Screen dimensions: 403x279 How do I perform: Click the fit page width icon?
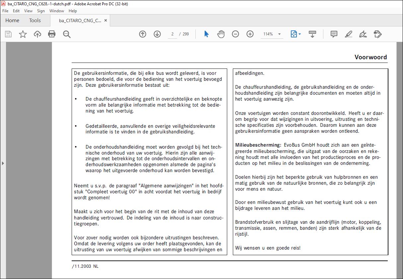pyautogui.click(x=294, y=34)
